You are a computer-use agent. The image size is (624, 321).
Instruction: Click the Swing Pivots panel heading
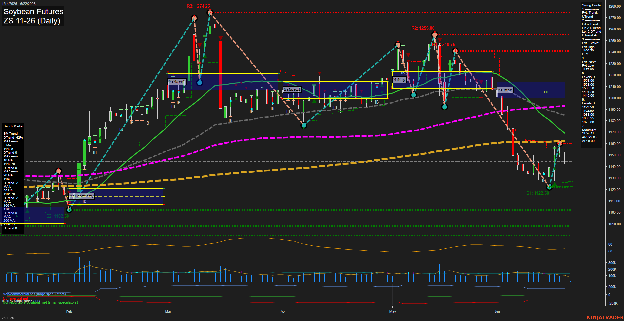[591, 5]
